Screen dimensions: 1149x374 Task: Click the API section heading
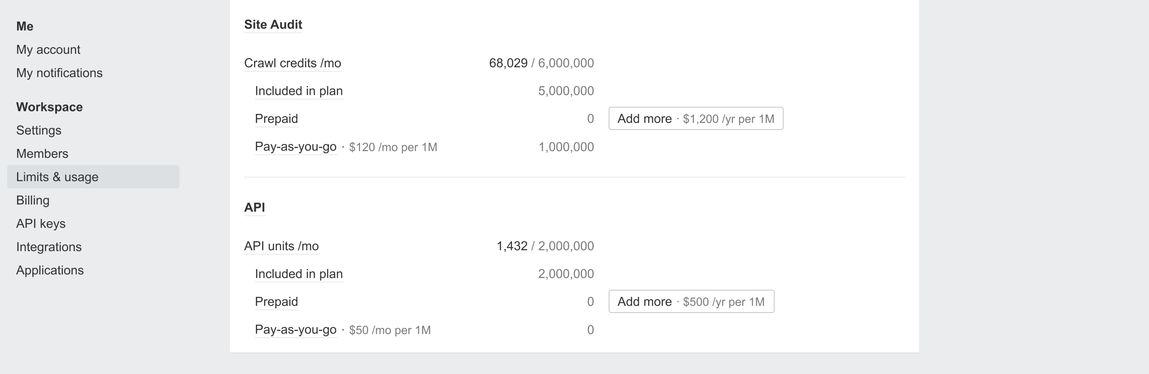[x=254, y=207]
